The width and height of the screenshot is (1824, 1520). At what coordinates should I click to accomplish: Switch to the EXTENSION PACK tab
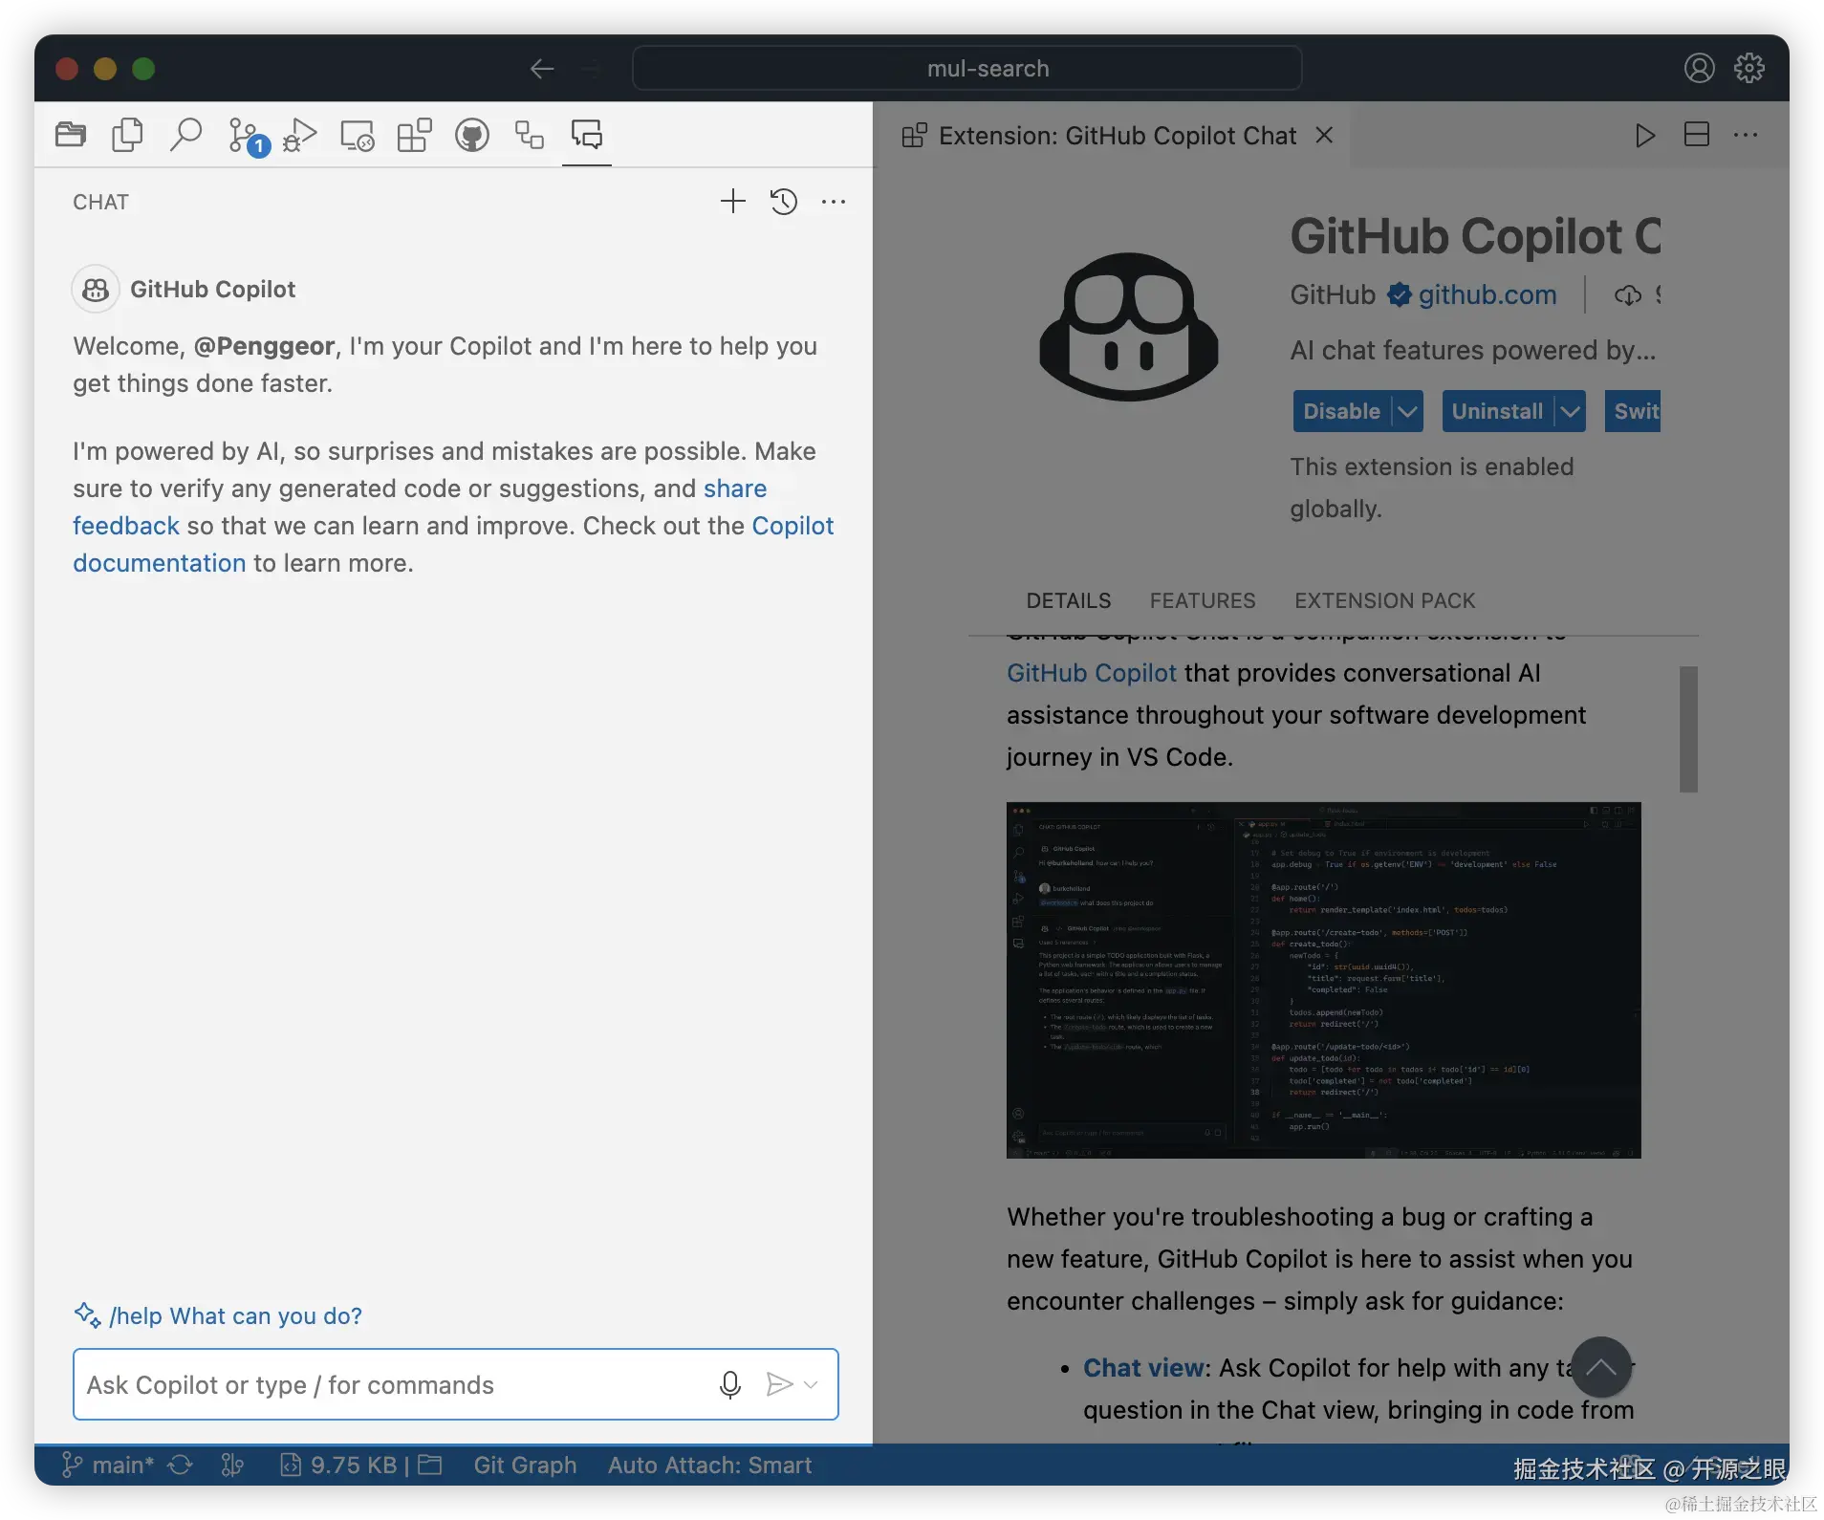pos(1385,600)
